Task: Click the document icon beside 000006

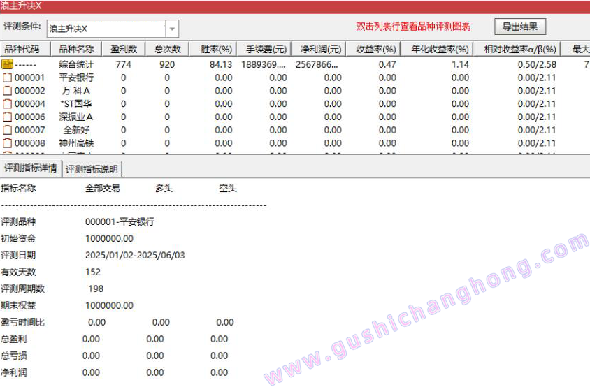Action: (7, 117)
